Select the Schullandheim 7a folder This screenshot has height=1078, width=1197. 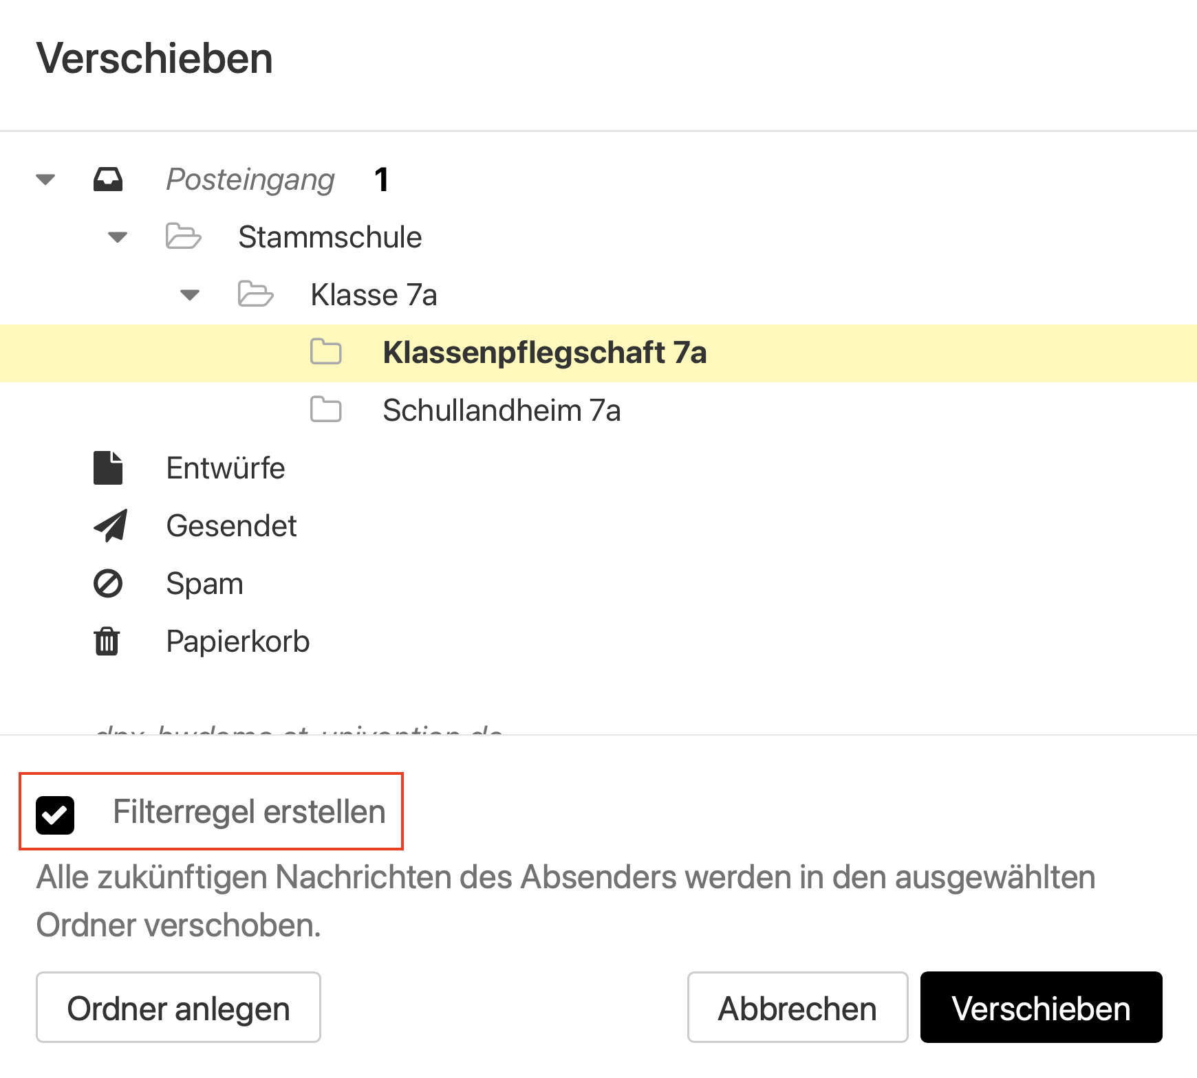click(502, 410)
